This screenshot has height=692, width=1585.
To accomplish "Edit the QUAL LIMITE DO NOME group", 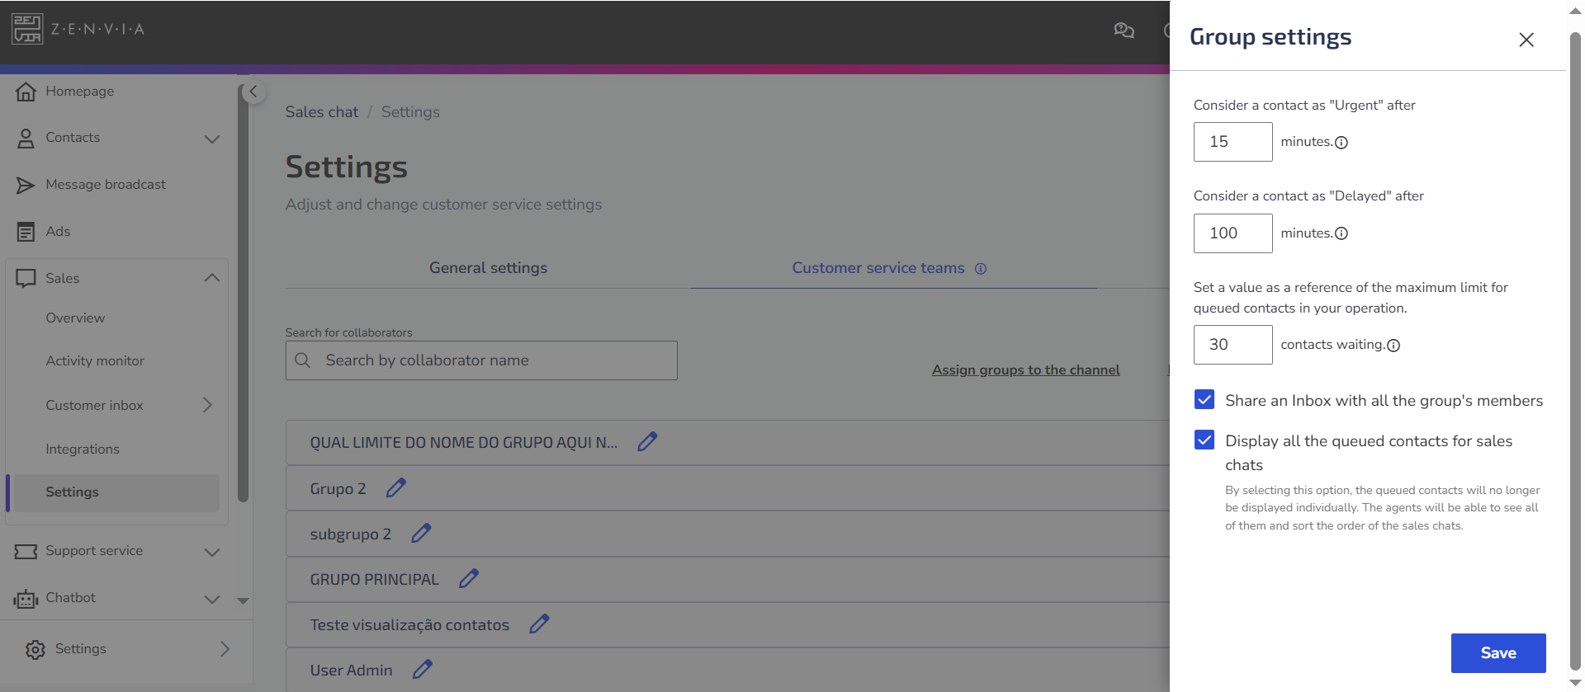I will tap(647, 442).
